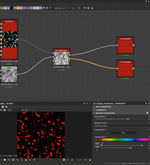Open the second 1024 size dropdown
This screenshot has width=150, height=165.
coord(74,8)
